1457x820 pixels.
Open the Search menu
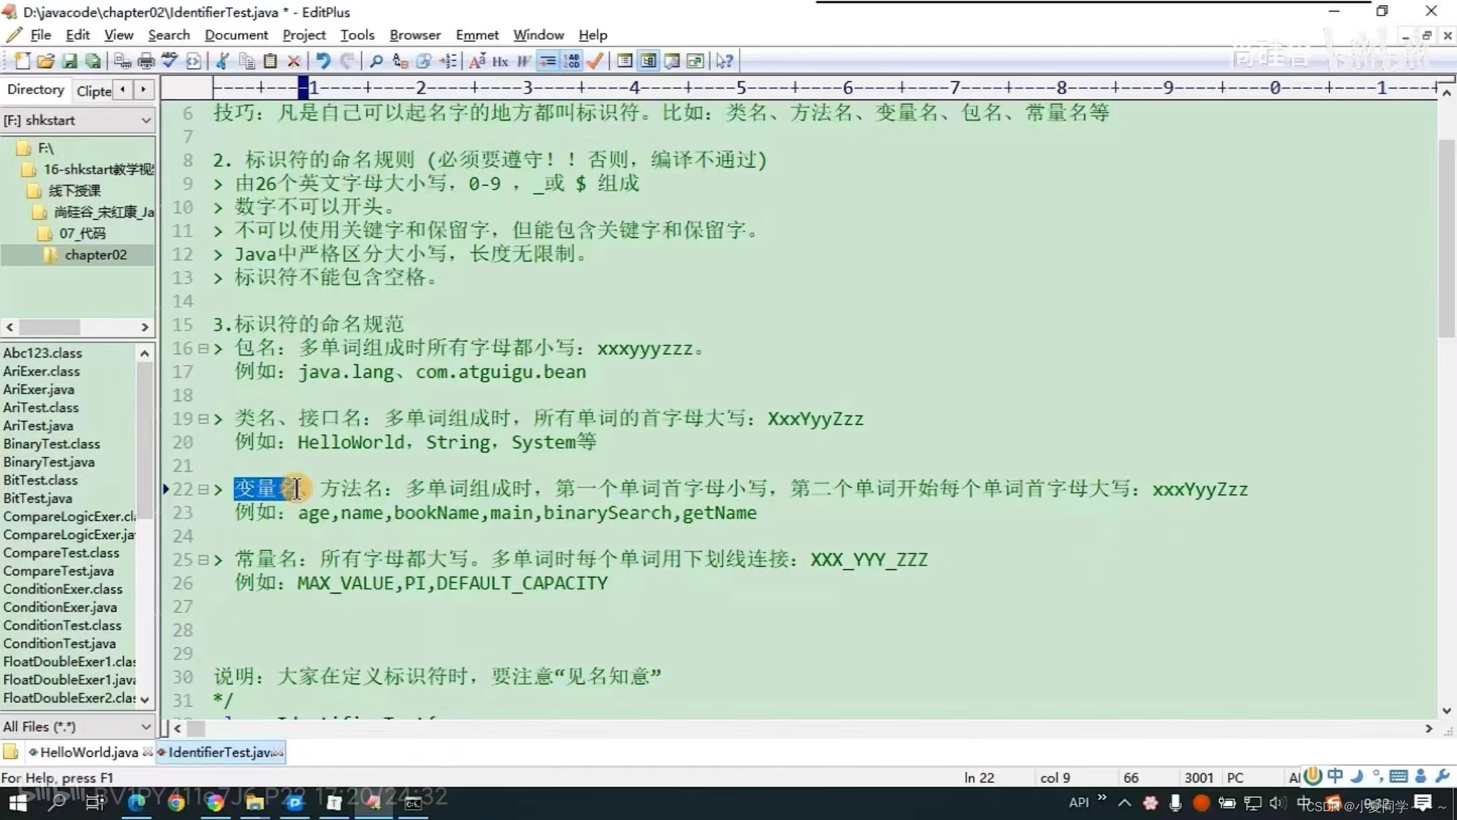168,35
